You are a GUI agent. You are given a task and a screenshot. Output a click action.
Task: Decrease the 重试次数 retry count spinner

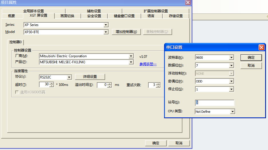pyautogui.click(x=157, y=86)
